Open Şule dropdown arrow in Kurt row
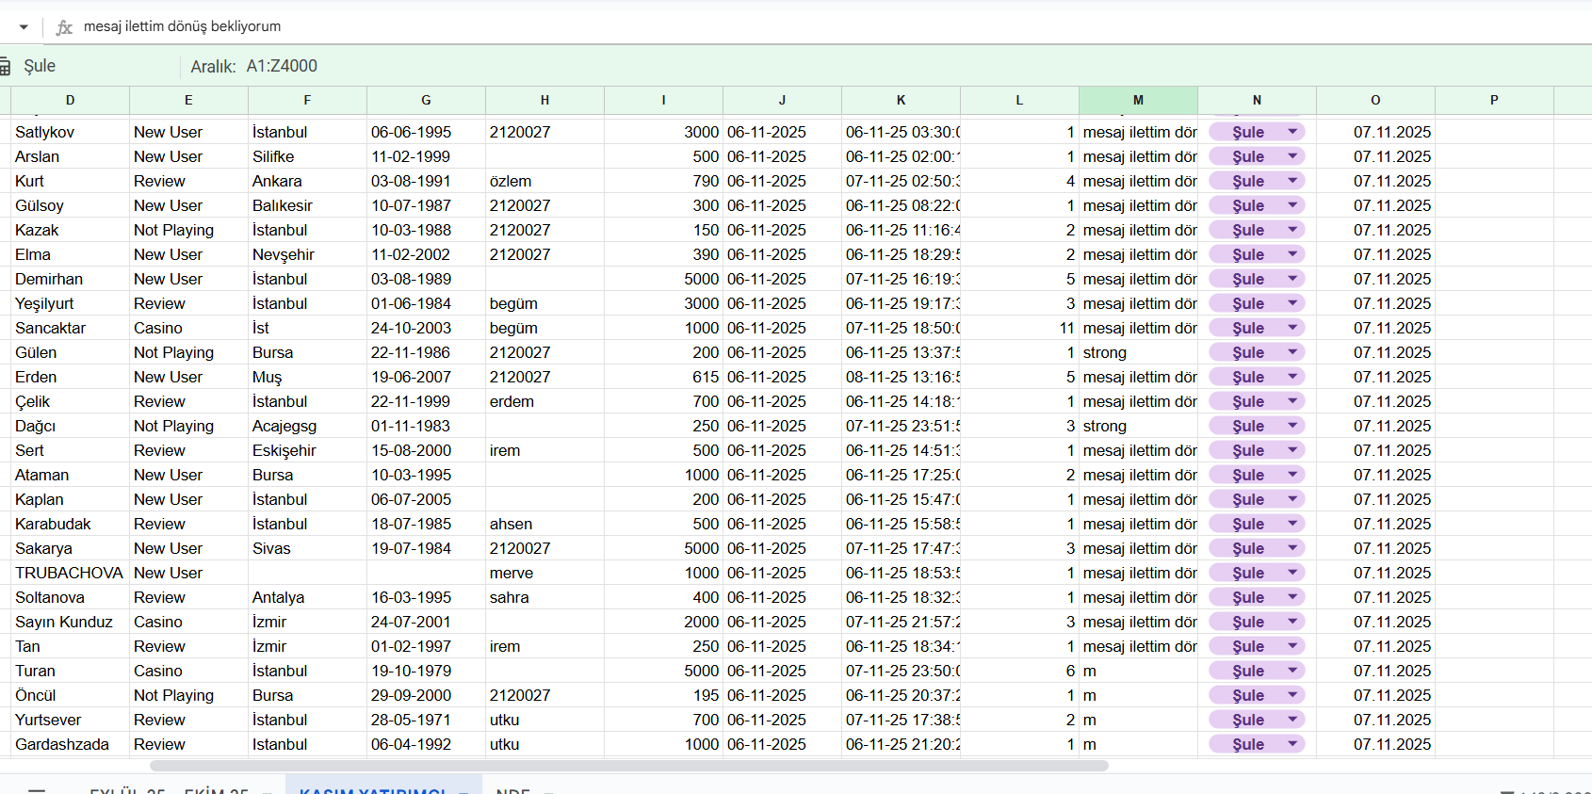 pos(1292,181)
